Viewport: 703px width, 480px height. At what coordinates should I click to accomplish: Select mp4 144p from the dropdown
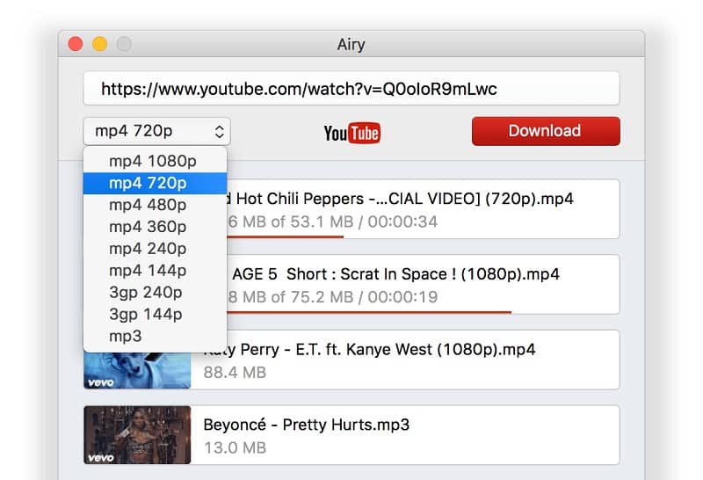(x=148, y=271)
